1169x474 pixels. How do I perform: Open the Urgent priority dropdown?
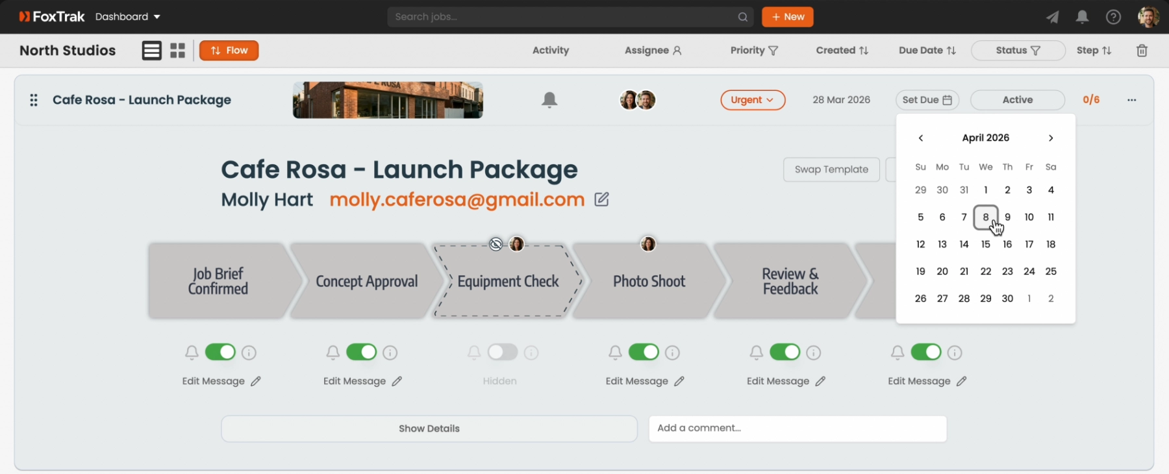(x=753, y=100)
